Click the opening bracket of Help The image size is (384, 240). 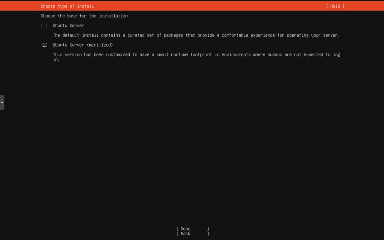[x=327, y=6]
